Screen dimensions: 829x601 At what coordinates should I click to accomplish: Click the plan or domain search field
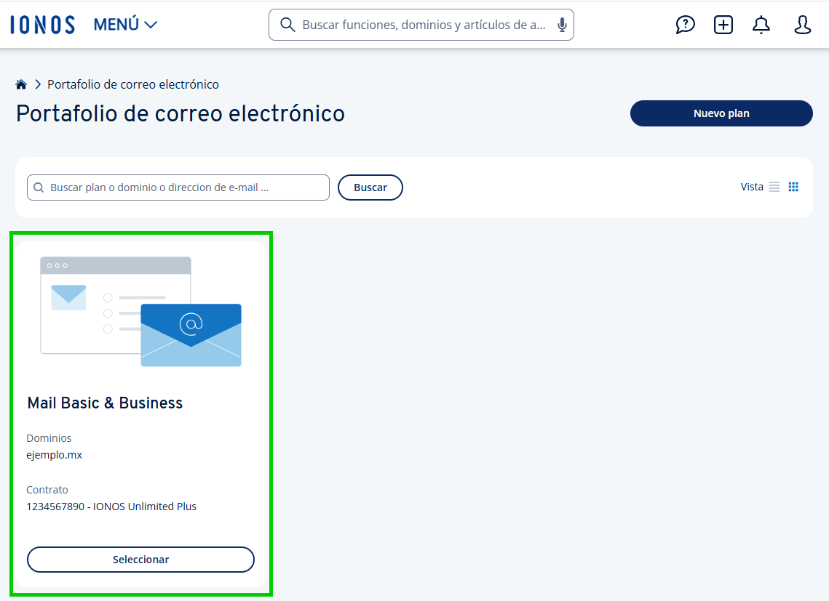(178, 187)
